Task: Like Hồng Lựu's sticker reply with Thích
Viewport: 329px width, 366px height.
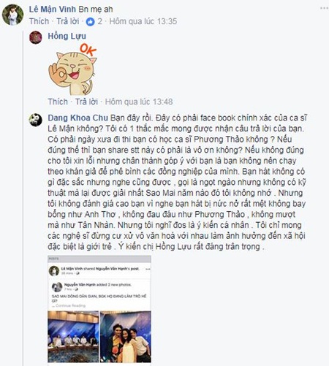Action: pos(58,102)
